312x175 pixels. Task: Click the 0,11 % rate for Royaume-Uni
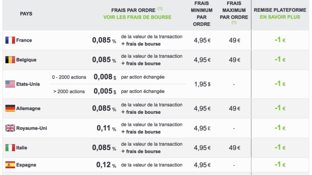coord(106,128)
